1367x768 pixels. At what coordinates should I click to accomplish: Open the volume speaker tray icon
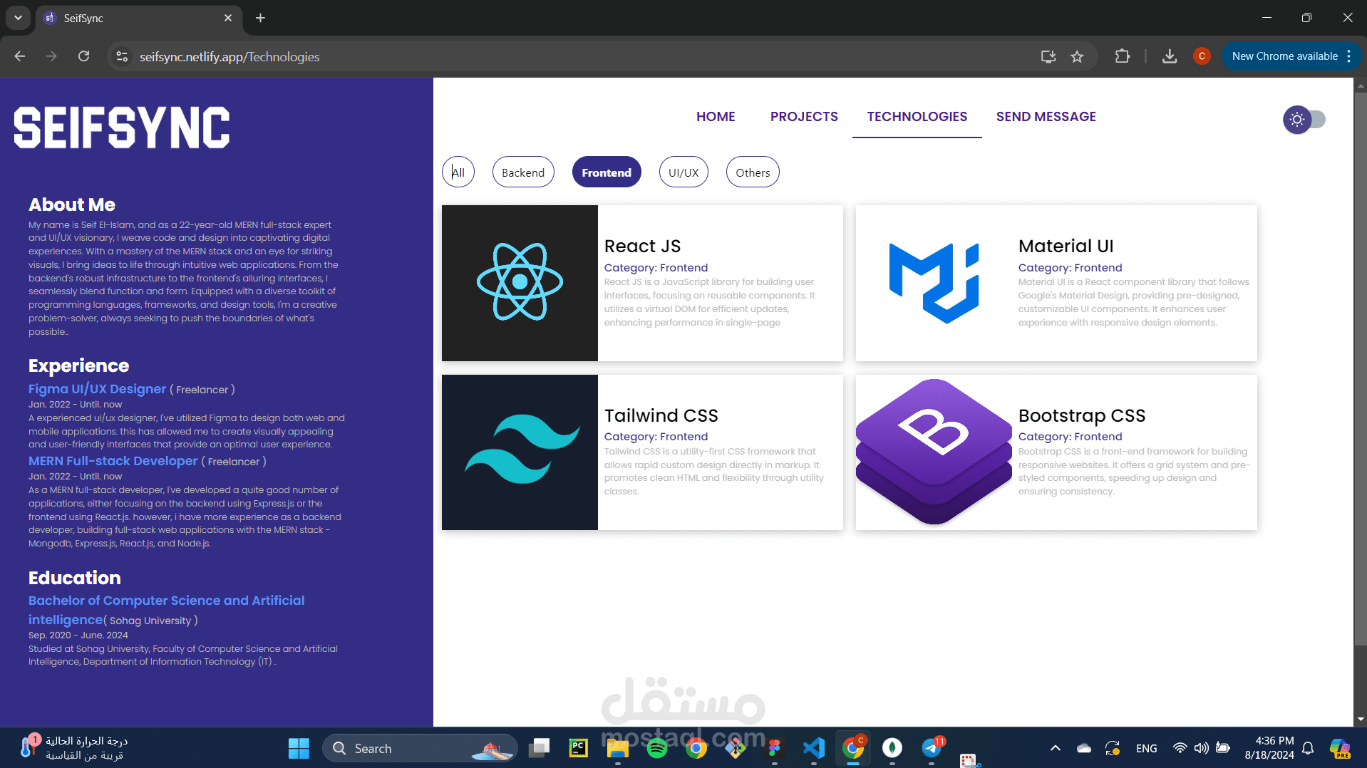click(1202, 748)
